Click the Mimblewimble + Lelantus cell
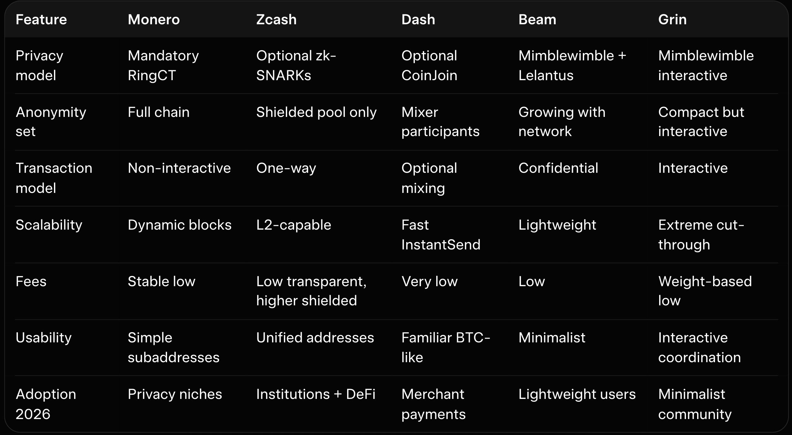 (572, 65)
